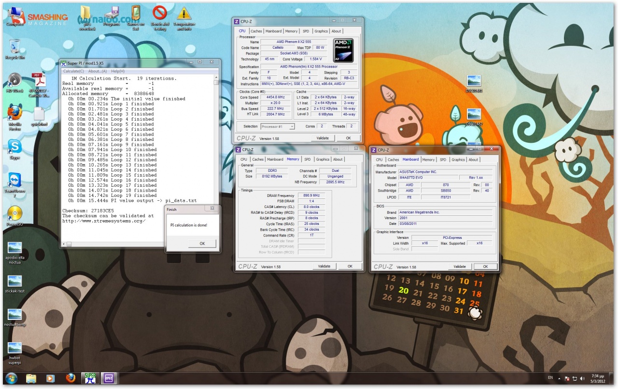The image size is (618, 389).
Task: Select the noctua temp image file
Action: click(15, 317)
